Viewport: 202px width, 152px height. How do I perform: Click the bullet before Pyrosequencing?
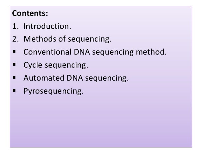(x=14, y=90)
